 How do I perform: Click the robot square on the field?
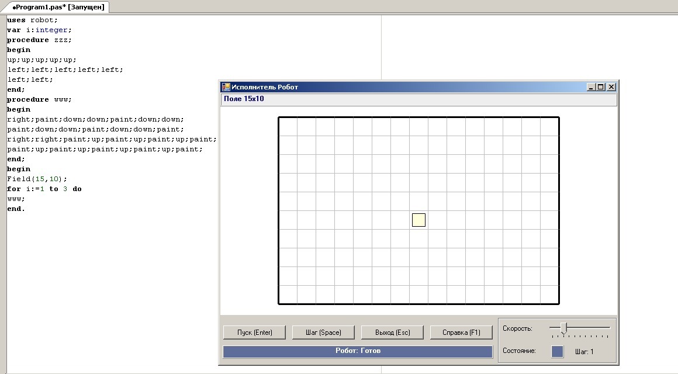(x=418, y=220)
